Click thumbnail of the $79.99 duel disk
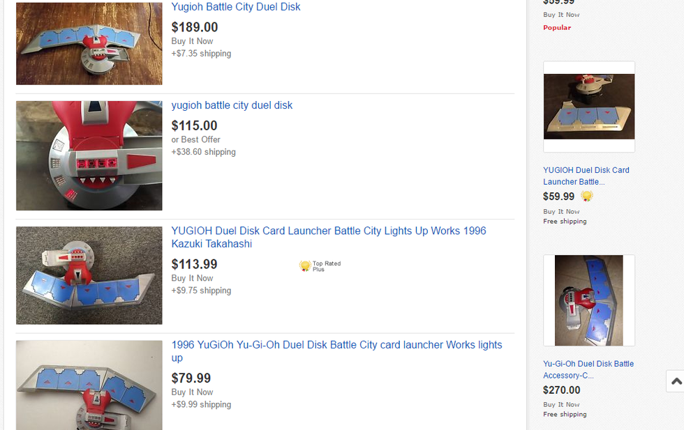Screen dimensions: 684x430 (x=89, y=385)
